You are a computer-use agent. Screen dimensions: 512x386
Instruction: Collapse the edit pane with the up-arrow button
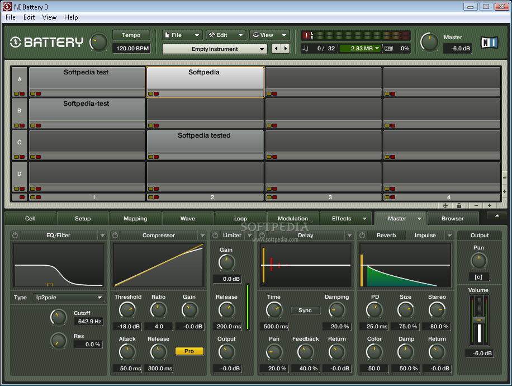[497, 216]
